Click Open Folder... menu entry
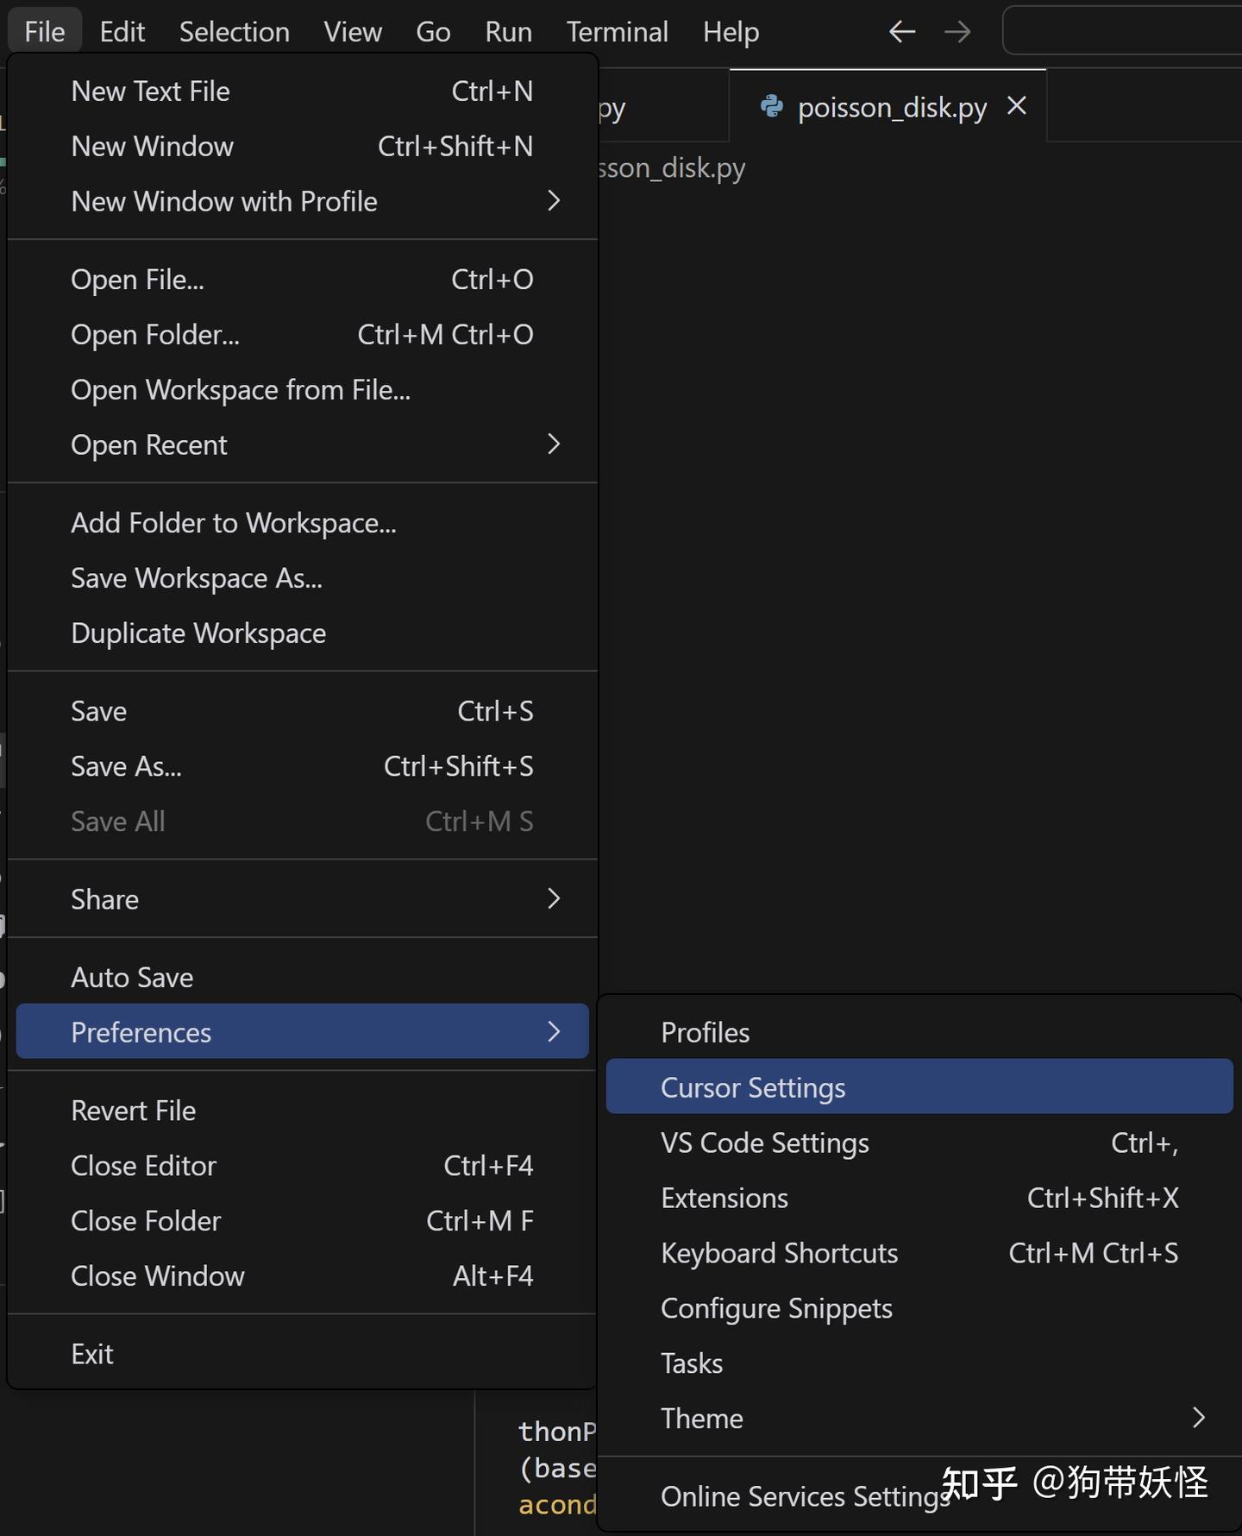This screenshot has width=1242, height=1536. [155, 335]
